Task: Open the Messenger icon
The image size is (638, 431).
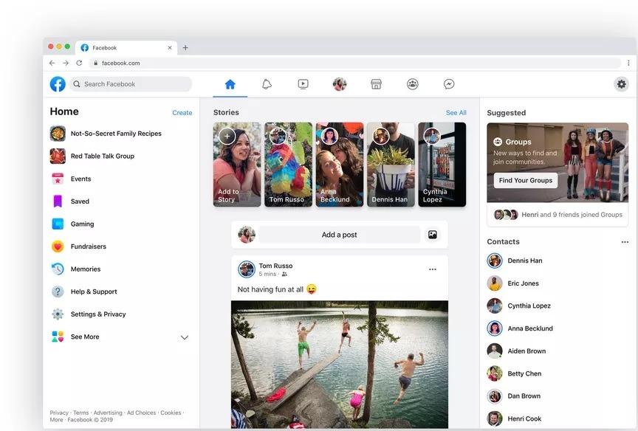Action: pyautogui.click(x=449, y=84)
